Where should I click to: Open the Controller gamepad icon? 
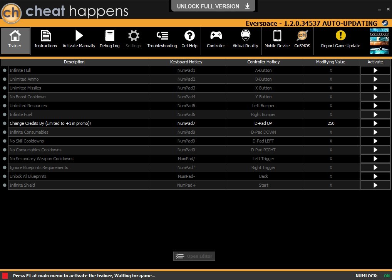216,36
